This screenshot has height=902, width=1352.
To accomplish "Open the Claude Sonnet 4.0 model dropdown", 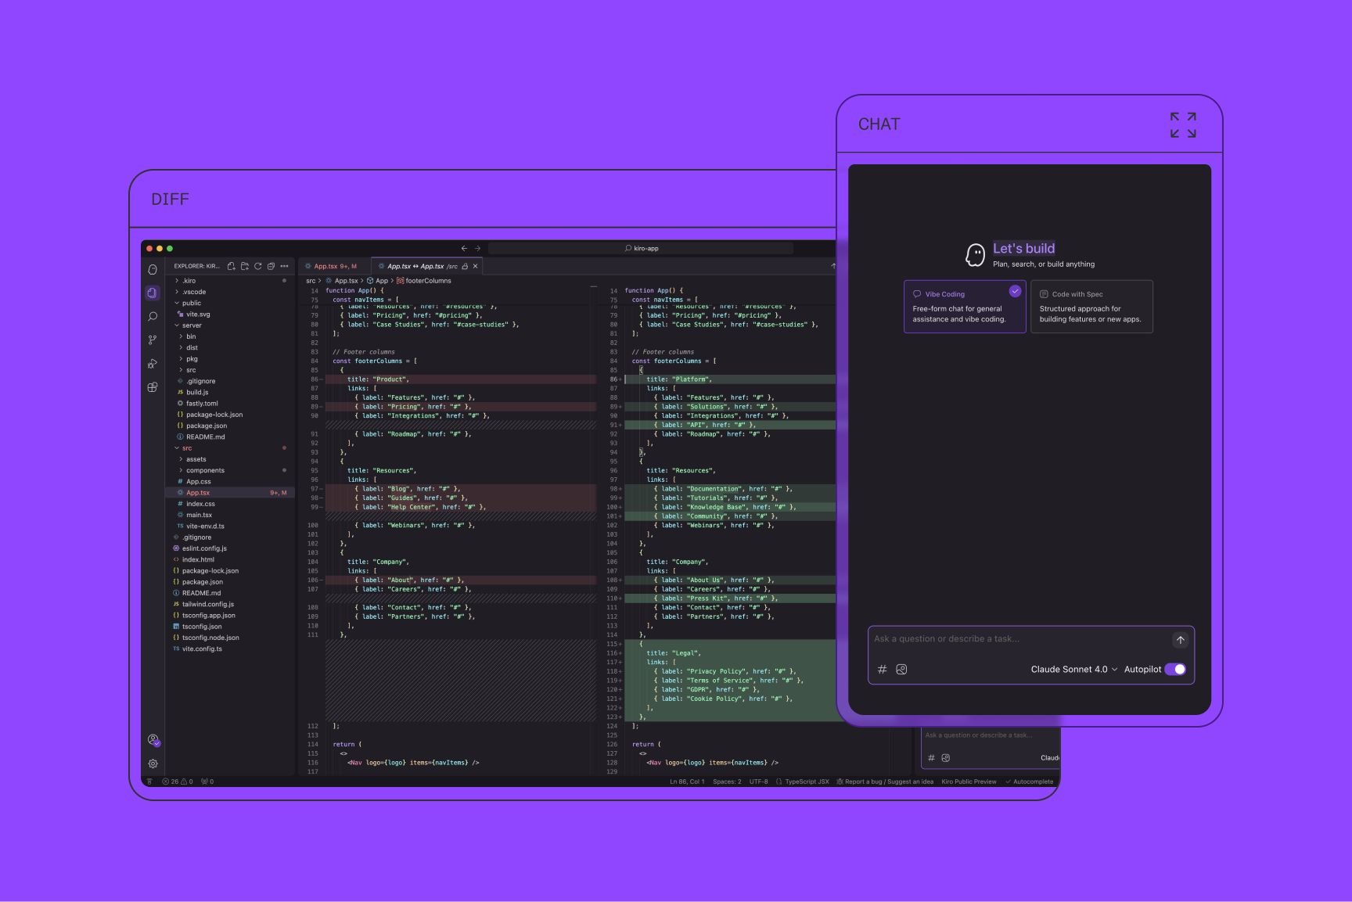I will click(x=1073, y=669).
